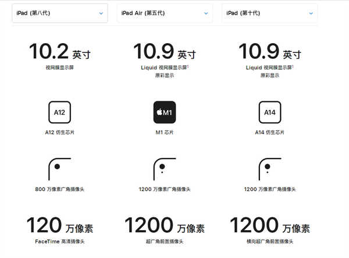This screenshot has height=258, width=349.
Task: Click the camera icon in the iPad (第十代) column
Action: (270, 169)
